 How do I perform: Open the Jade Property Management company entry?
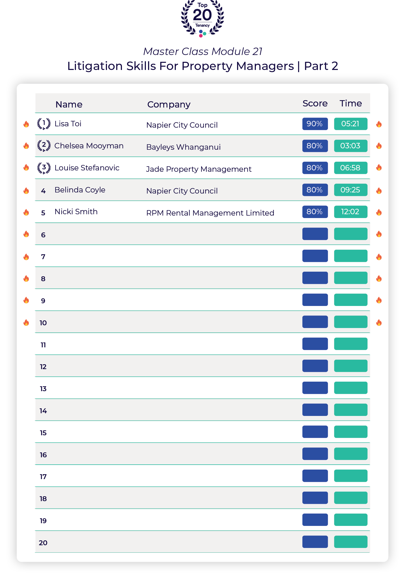199,169
